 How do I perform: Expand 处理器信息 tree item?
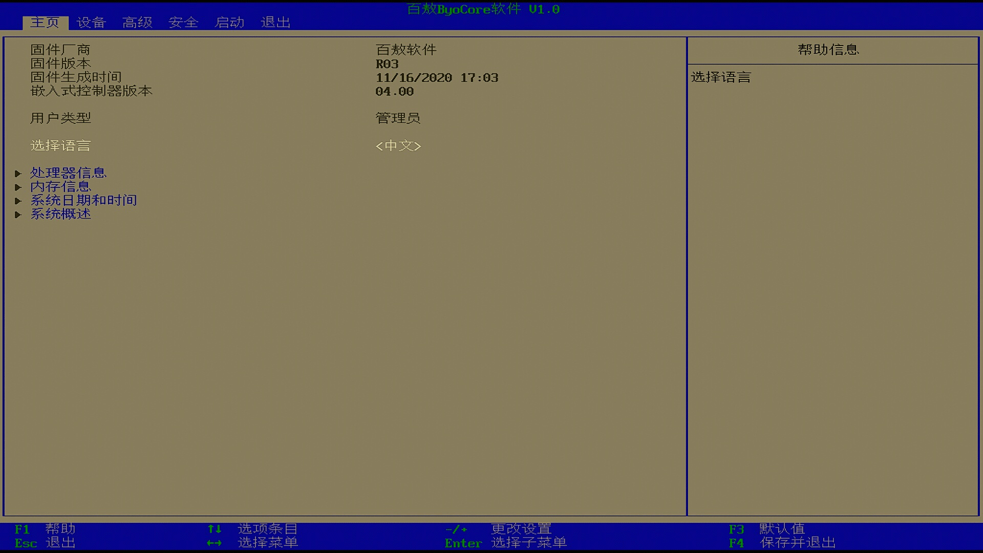[68, 172]
